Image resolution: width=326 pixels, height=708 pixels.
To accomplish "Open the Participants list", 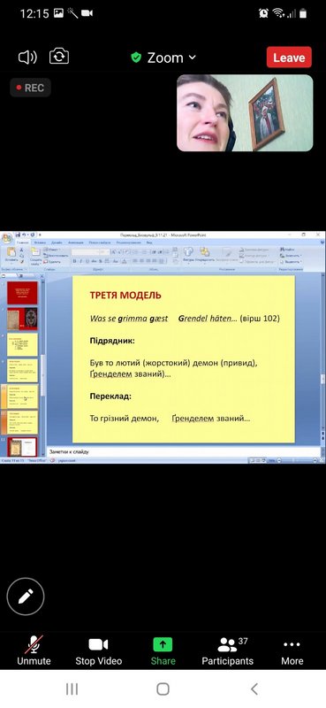I will click(228, 650).
